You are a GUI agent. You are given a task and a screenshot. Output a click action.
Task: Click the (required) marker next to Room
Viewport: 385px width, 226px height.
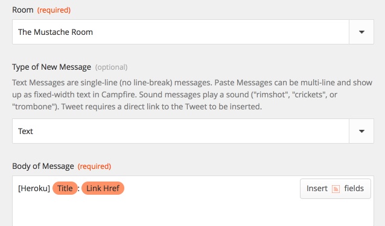click(x=54, y=10)
